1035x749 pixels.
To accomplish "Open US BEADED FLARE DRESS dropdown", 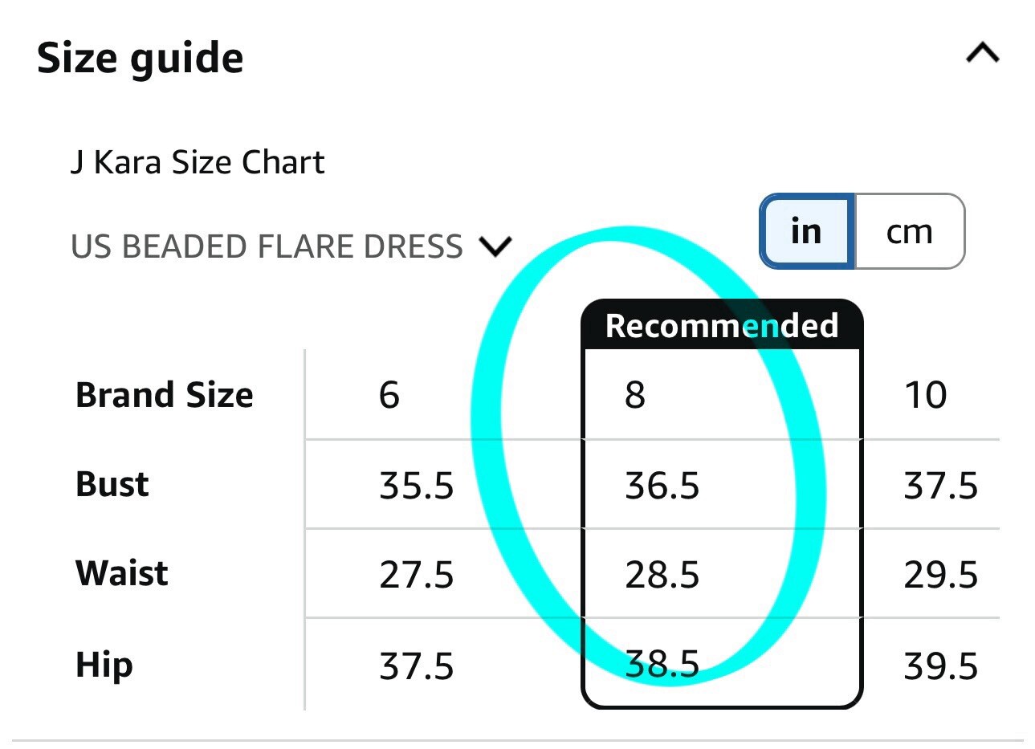I will [267, 246].
